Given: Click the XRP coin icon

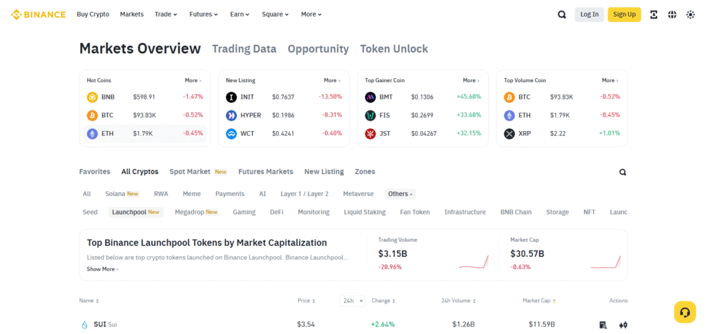Looking at the screenshot, I should 509,133.
